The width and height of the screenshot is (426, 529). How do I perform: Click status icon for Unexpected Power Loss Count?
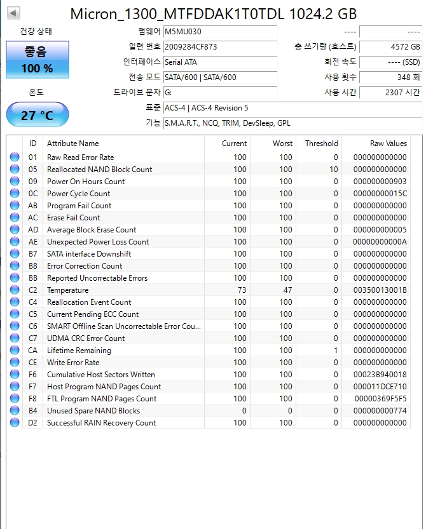pyautogui.click(x=15, y=241)
